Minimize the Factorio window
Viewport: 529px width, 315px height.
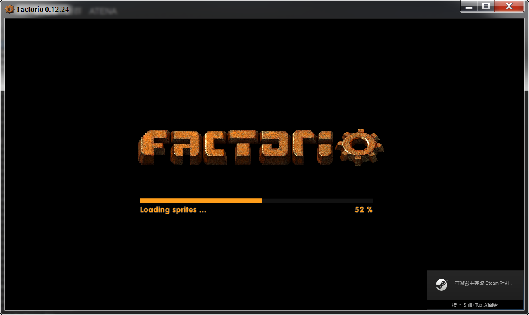(x=469, y=6)
